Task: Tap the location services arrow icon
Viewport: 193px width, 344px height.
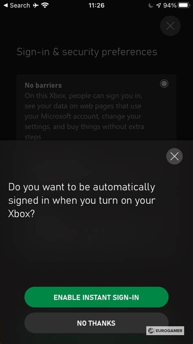Action: [158, 6]
